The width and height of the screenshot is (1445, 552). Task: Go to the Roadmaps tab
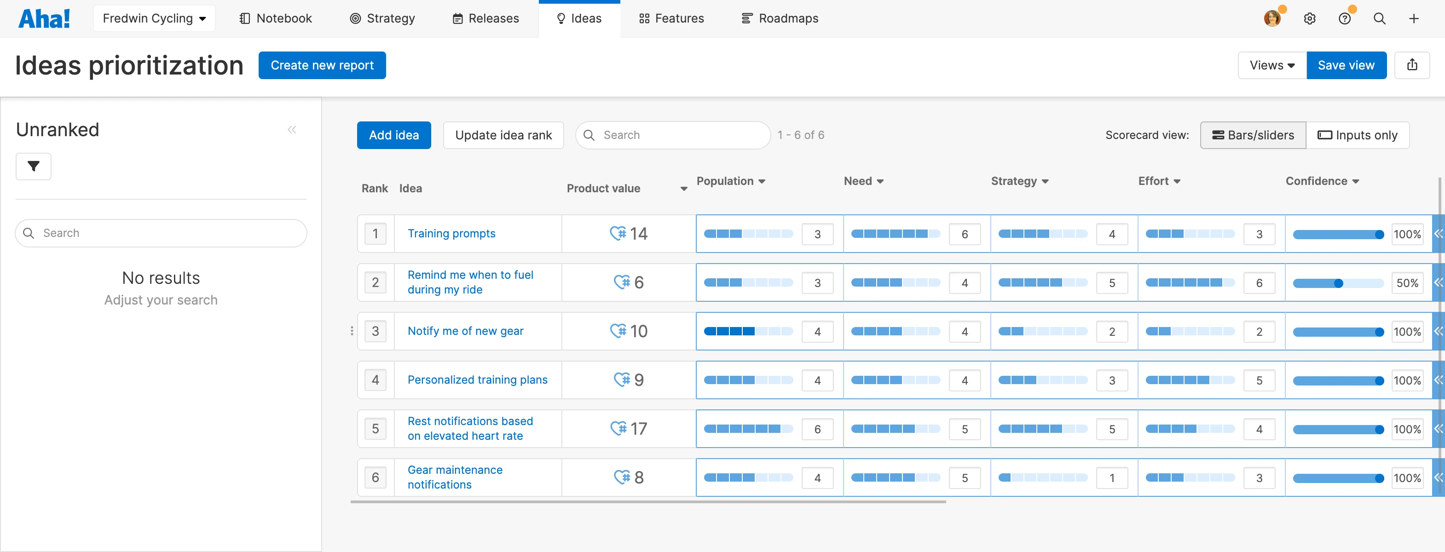780,18
